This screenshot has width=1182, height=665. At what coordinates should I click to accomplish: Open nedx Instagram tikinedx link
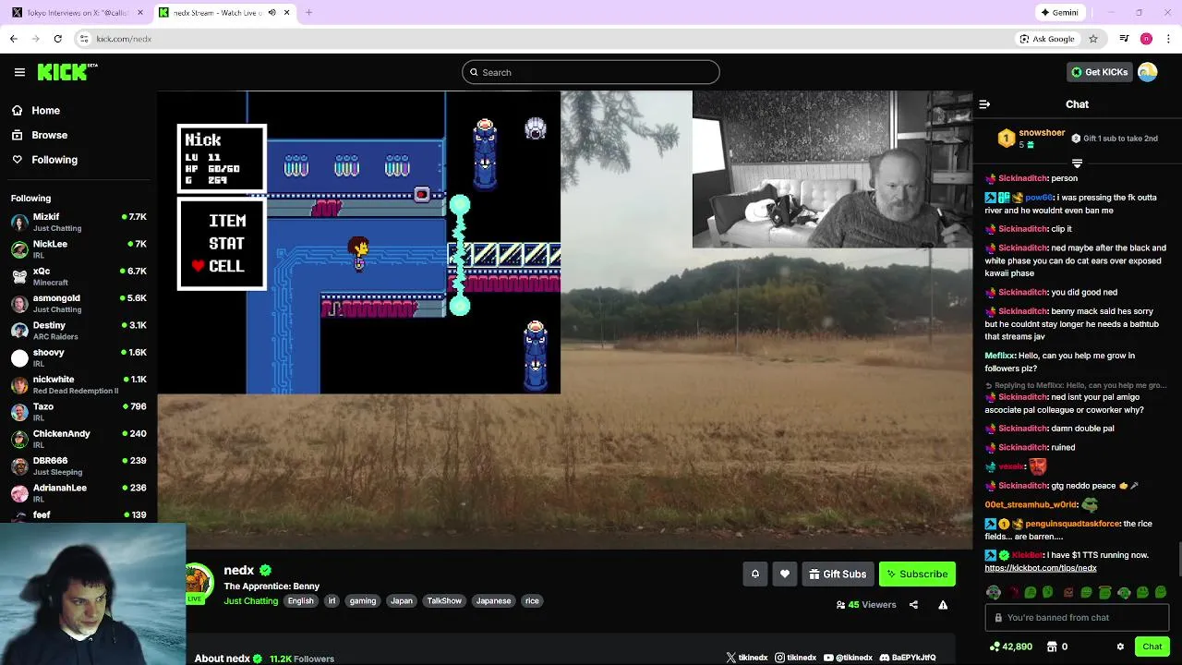pyautogui.click(x=795, y=658)
